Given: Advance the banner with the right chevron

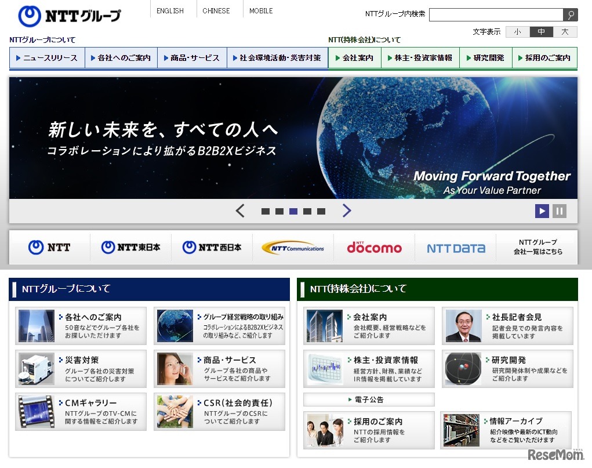Looking at the screenshot, I should tap(347, 211).
